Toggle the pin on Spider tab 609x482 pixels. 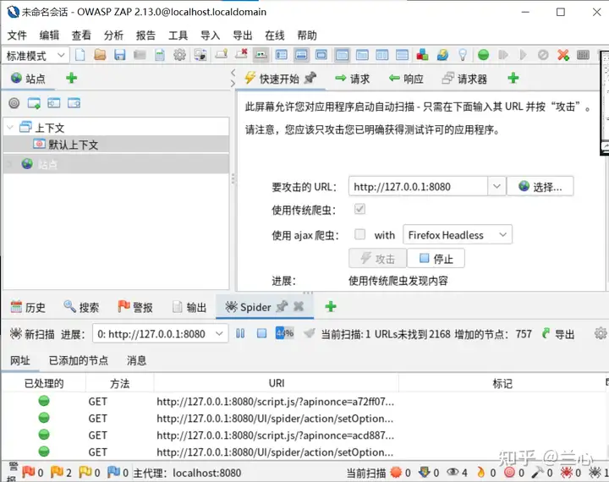(x=282, y=306)
